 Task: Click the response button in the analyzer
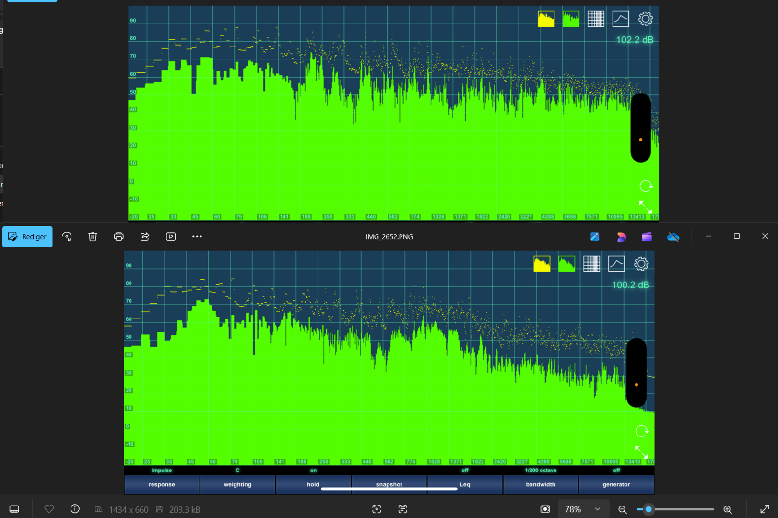pos(162,484)
